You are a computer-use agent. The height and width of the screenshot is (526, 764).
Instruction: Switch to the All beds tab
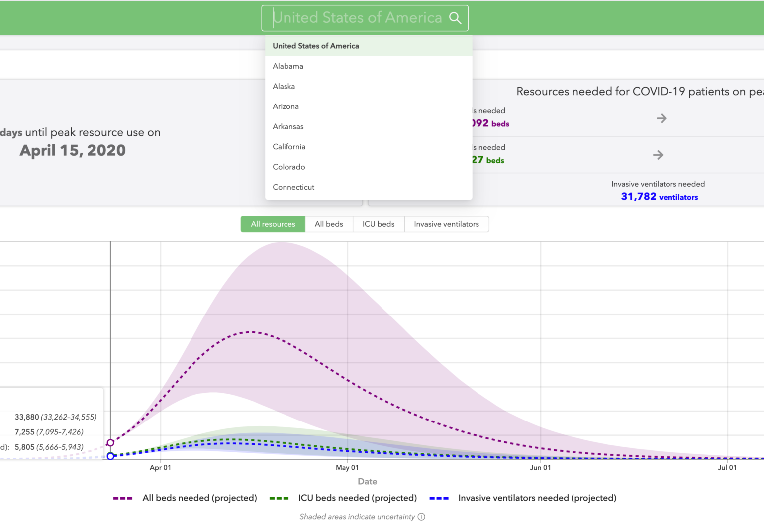tap(329, 224)
